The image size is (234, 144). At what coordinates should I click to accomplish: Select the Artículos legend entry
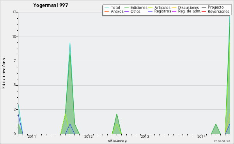pyautogui.click(x=162, y=7)
